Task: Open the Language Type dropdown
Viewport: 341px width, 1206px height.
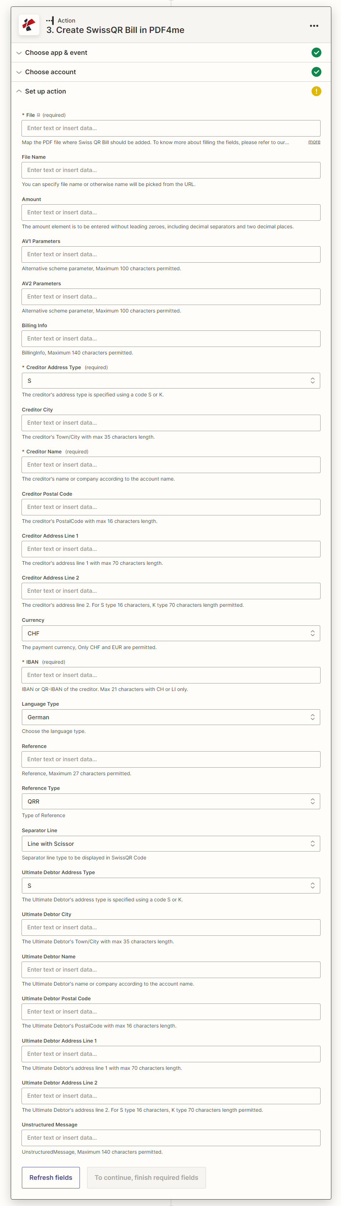Action: pyautogui.click(x=171, y=717)
